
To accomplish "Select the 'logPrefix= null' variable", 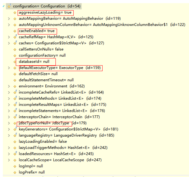I will (x=32, y=172).
